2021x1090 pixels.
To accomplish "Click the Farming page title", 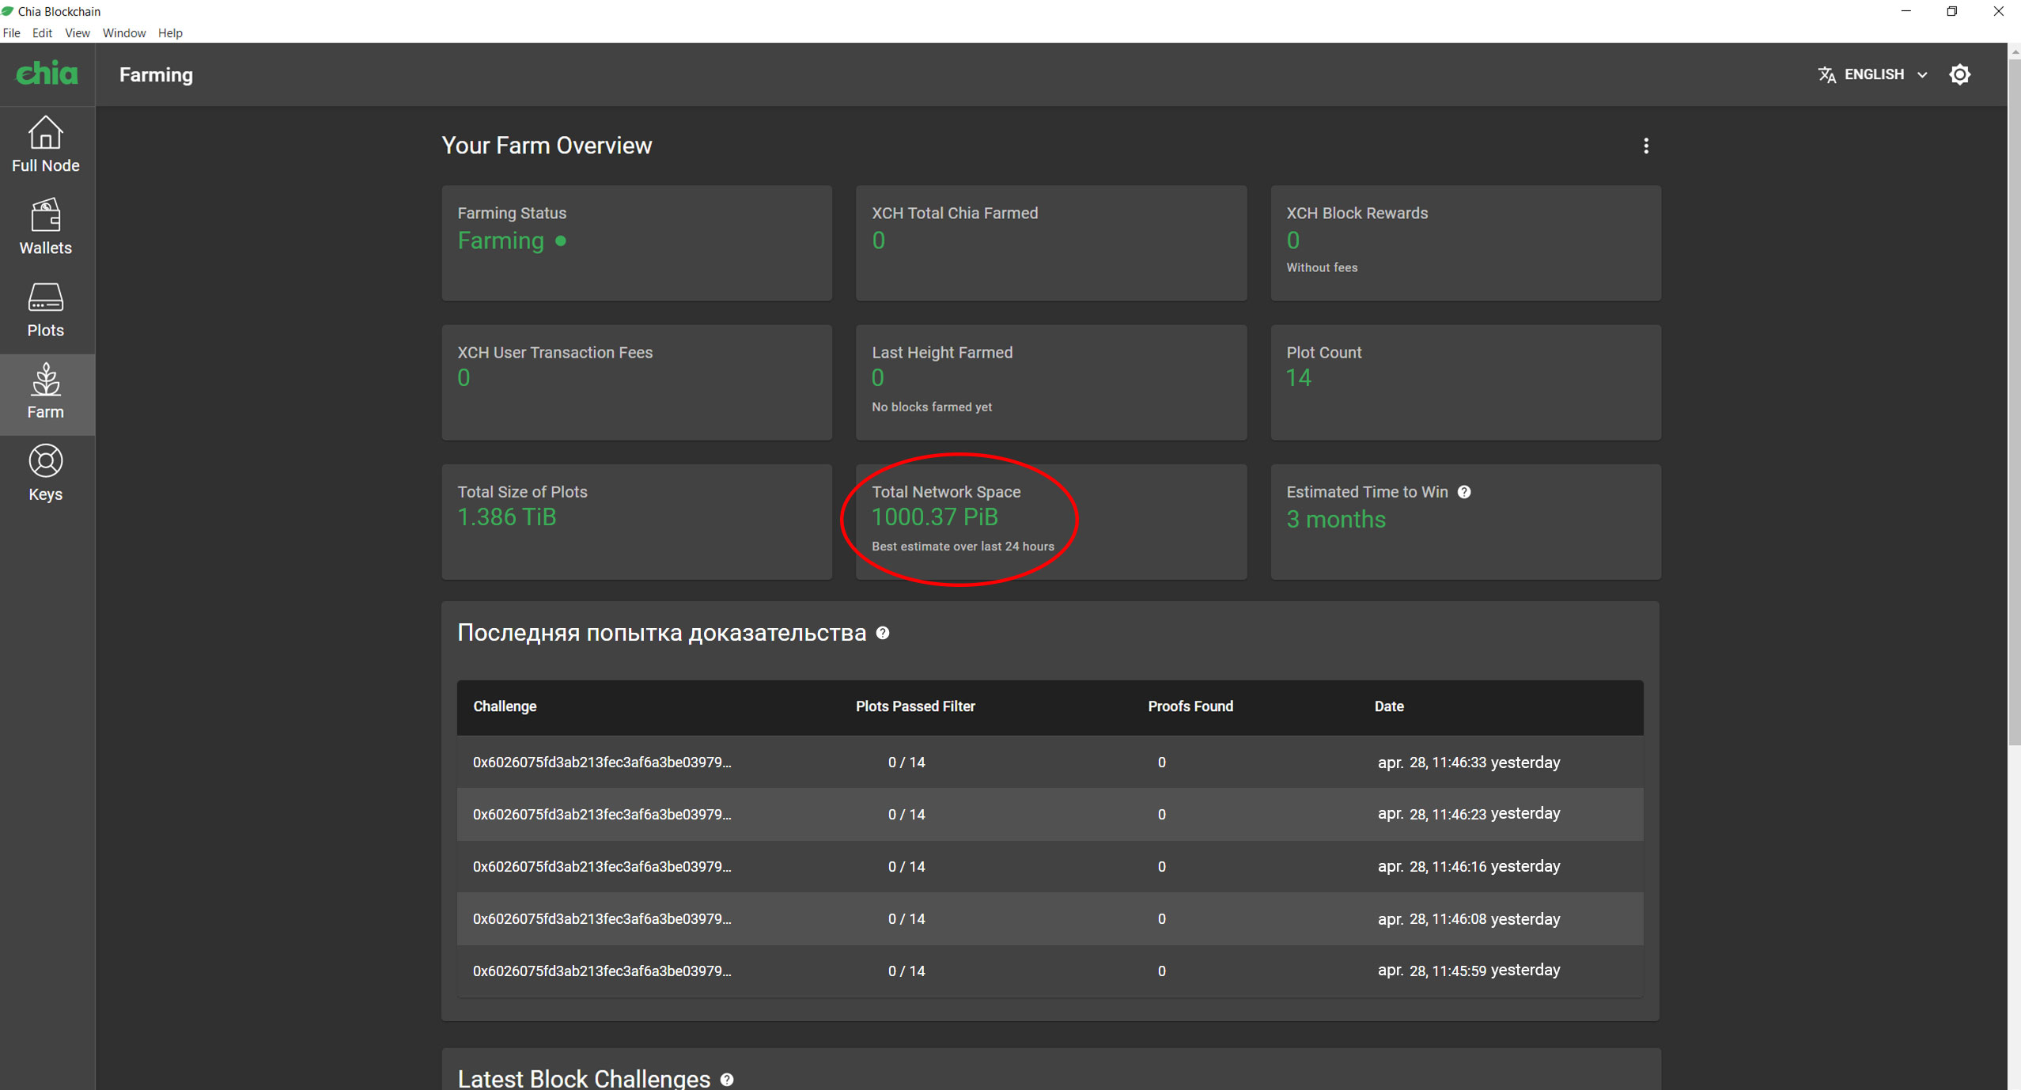I will (x=156, y=74).
